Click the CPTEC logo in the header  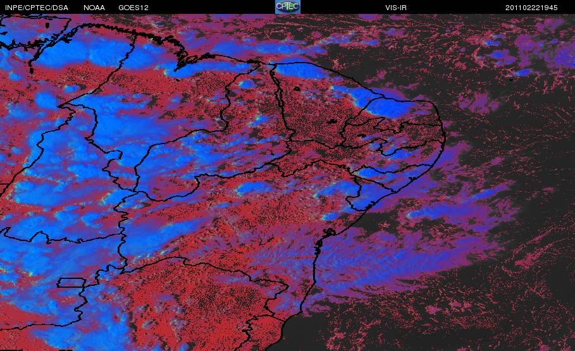[287, 7]
